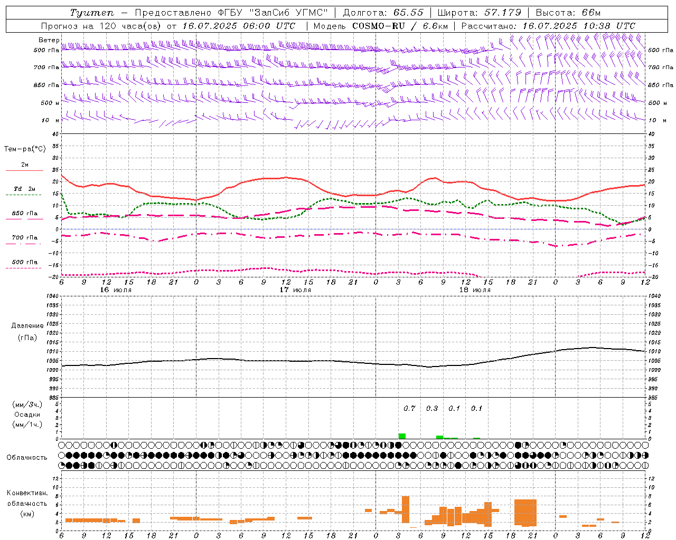
Task: Click the Tyumen station name in title
Action: [92, 13]
